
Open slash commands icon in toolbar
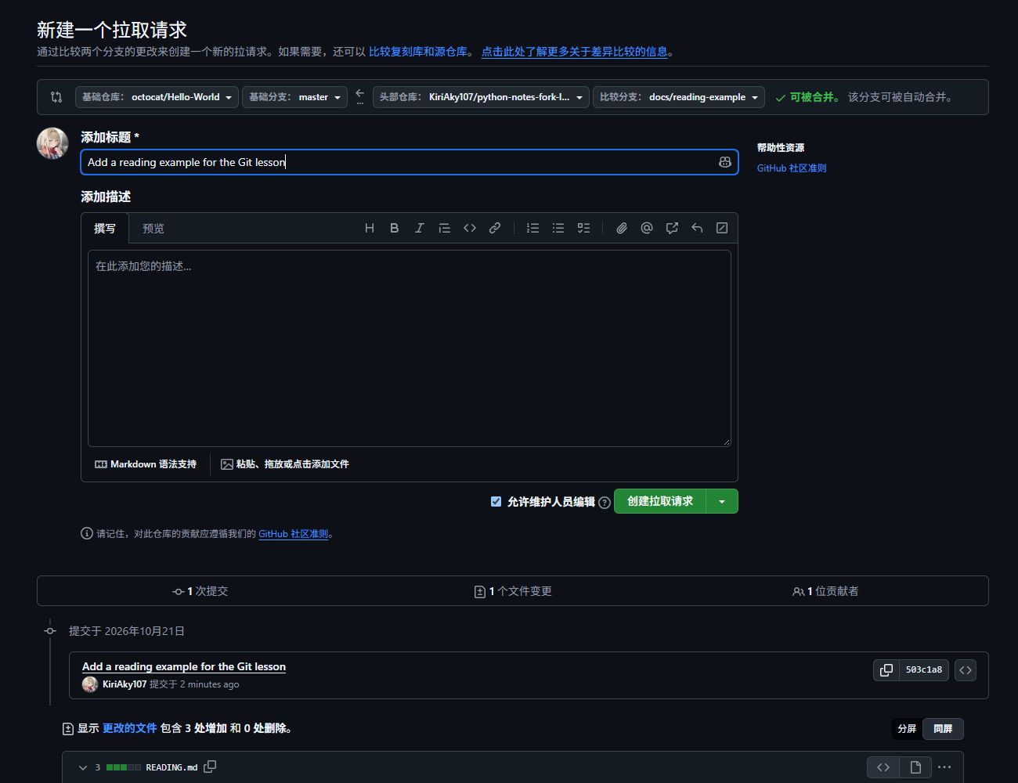(722, 228)
